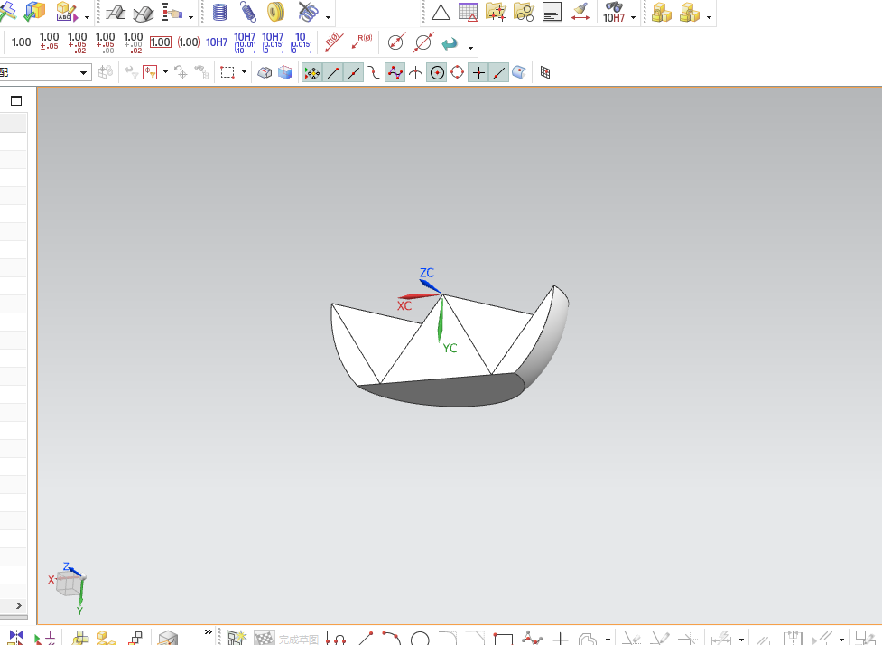Viewport: 882px width, 645px height.
Task: Click right scroll arrow in left panel
Action: pos(19,605)
